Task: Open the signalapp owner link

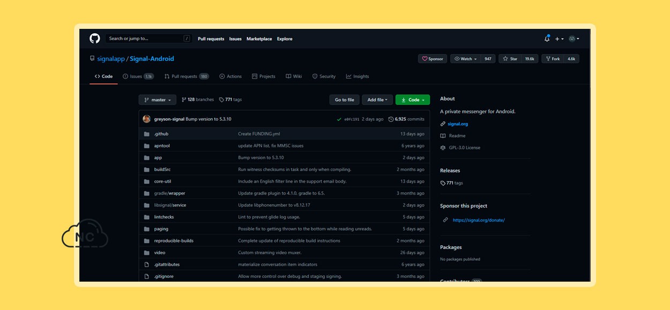Action: [110, 59]
